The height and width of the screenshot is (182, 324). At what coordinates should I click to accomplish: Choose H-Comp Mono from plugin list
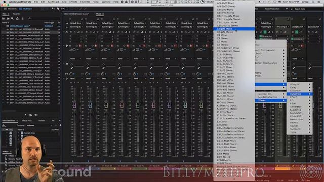point(234,99)
